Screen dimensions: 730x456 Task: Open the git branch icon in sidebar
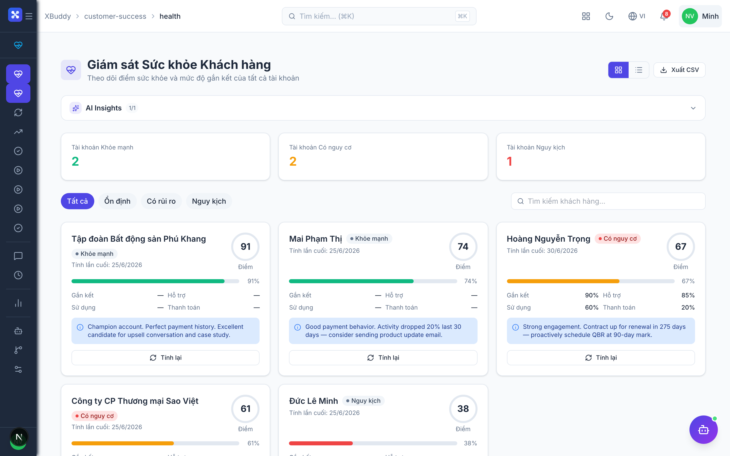[x=18, y=350]
